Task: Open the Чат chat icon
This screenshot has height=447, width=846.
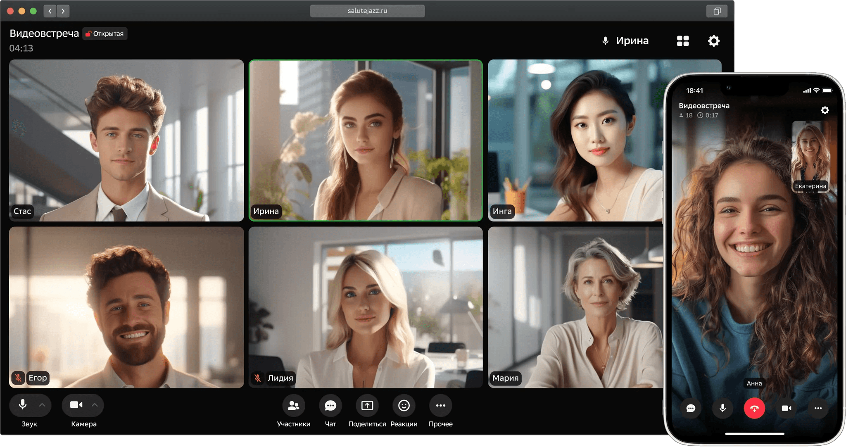Action: tap(330, 406)
